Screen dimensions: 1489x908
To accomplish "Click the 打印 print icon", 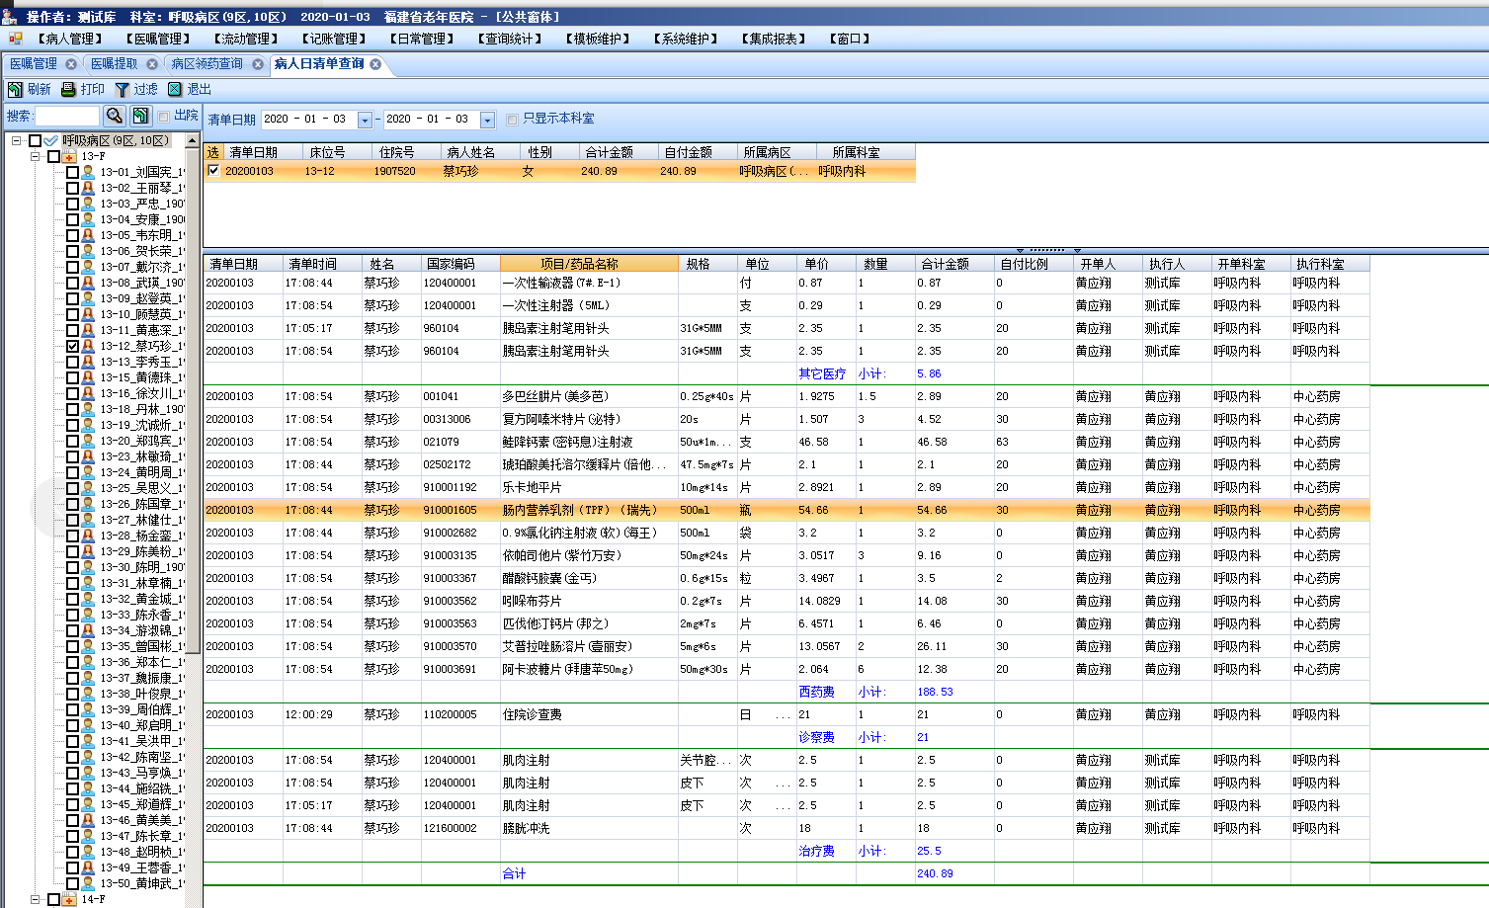I will [x=68, y=89].
